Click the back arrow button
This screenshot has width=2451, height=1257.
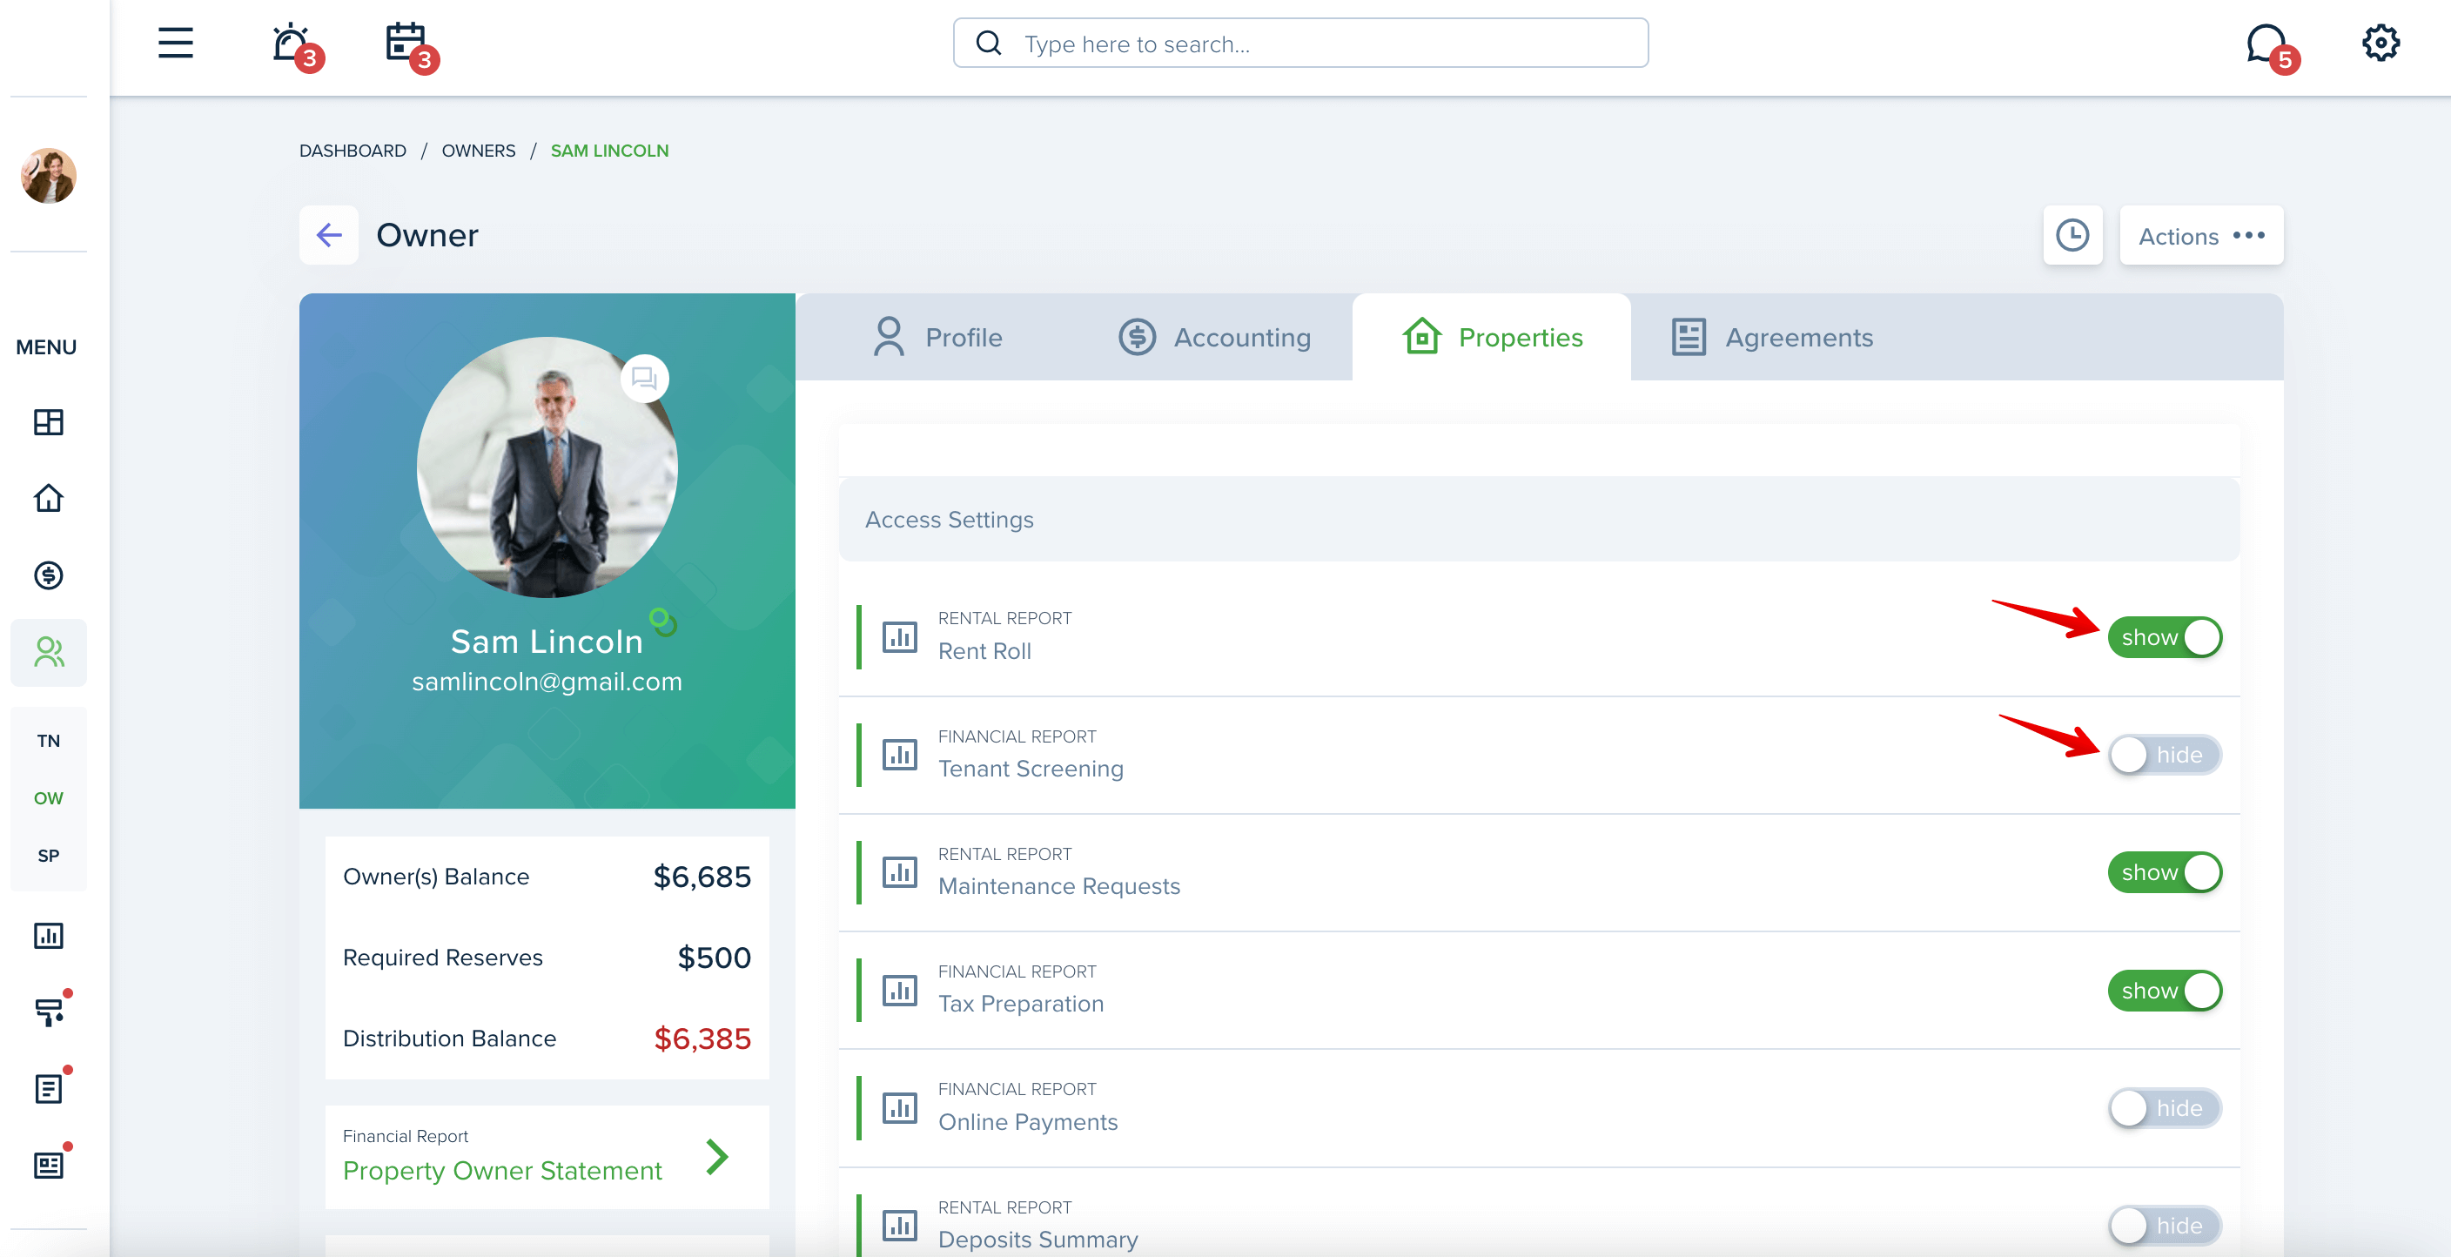coord(328,235)
